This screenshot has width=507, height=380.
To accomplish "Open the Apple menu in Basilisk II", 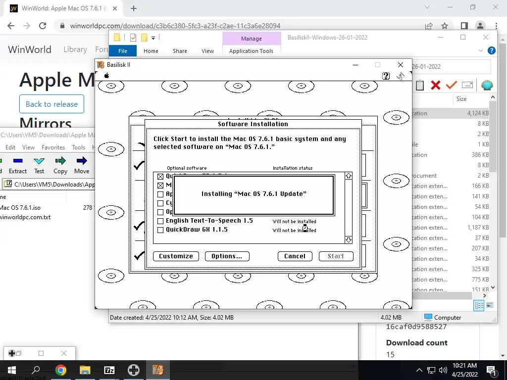I will (107, 76).
